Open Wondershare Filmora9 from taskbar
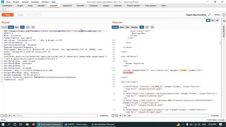Image resolution: width=226 pixels, height=127 pixels. [103, 125]
